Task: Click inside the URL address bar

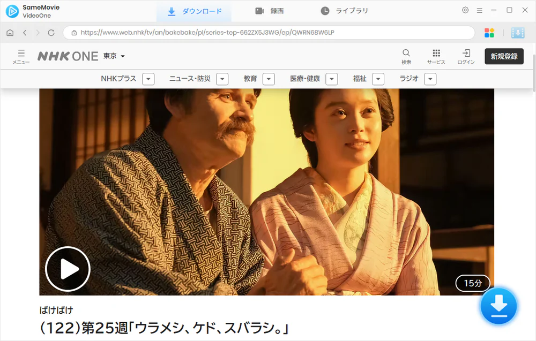Action: tap(268, 33)
